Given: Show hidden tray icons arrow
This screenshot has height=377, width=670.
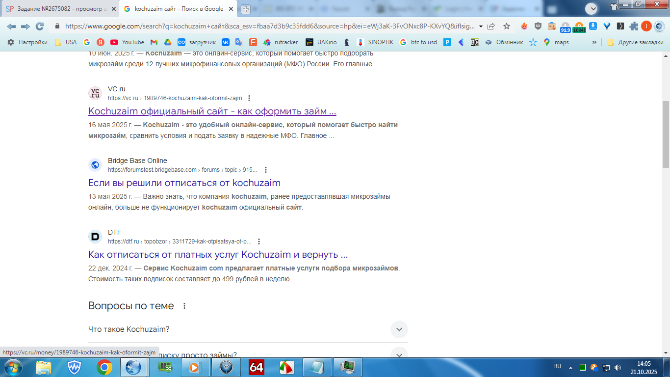Looking at the screenshot, I should coord(570,367).
